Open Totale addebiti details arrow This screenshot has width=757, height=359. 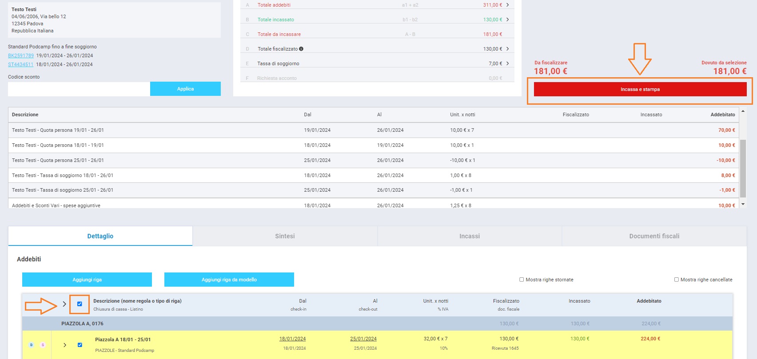pos(507,5)
